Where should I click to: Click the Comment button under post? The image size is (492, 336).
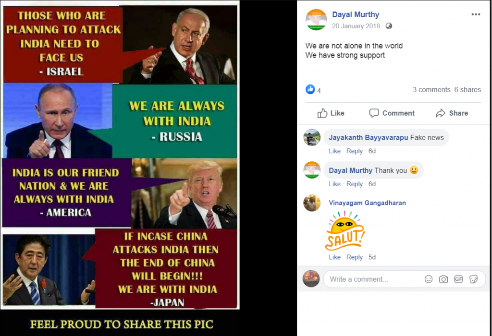click(392, 113)
